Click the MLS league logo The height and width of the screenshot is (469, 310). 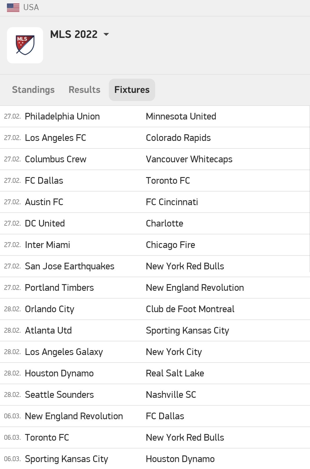[25, 45]
